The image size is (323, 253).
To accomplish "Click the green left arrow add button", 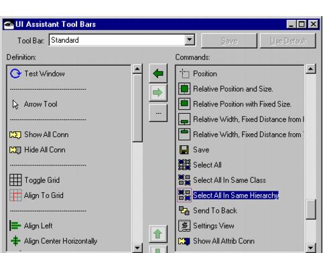I will [x=158, y=74].
